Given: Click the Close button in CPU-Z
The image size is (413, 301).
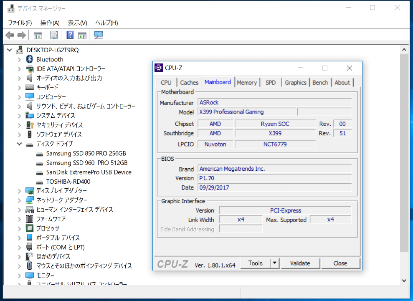Looking at the screenshot, I should 340,263.
